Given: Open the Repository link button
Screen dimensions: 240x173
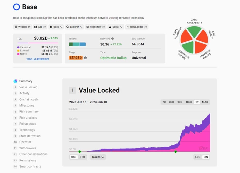Looking at the screenshot, I should click(95, 27).
